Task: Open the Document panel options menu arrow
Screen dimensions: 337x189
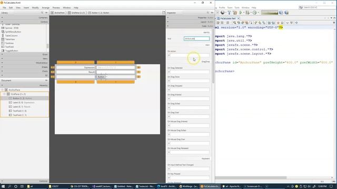Action: (46, 80)
